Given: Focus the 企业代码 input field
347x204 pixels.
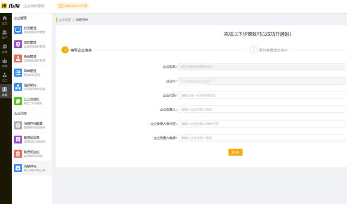Looking at the screenshot, I should pyautogui.click(x=261, y=95).
